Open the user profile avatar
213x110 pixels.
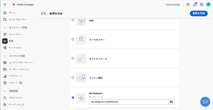(208, 5)
